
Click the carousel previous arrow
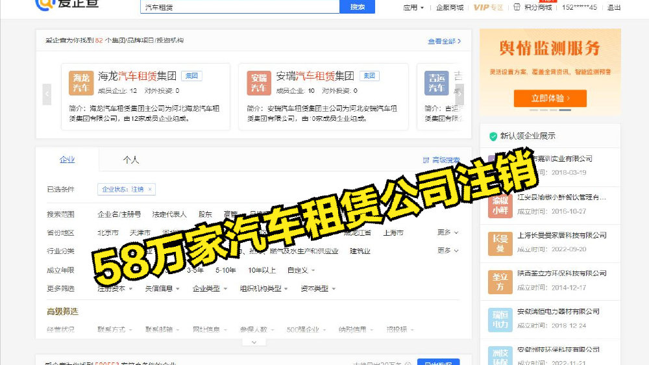coord(47,94)
